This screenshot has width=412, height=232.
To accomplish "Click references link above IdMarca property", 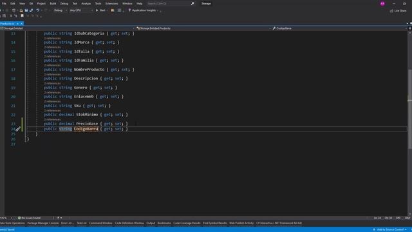I will click(52, 38).
